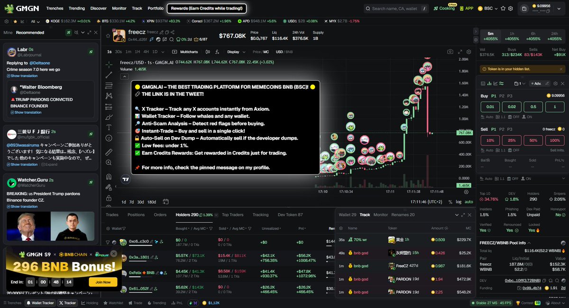Click the magnet mode icon
Image resolution: width=569 pixels, height=308 pixels.
coord(109,177)
